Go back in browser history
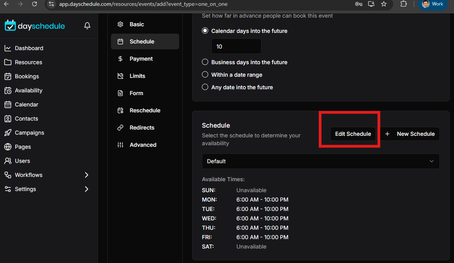454x263 pixels. pyautogui.click(x=6, y=4)
